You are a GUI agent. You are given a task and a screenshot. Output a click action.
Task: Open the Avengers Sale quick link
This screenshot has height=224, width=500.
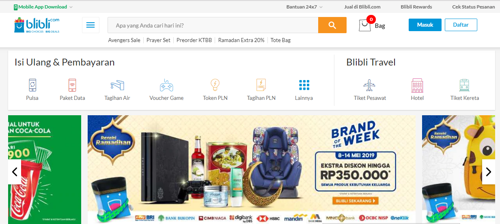tap(124, 40)
